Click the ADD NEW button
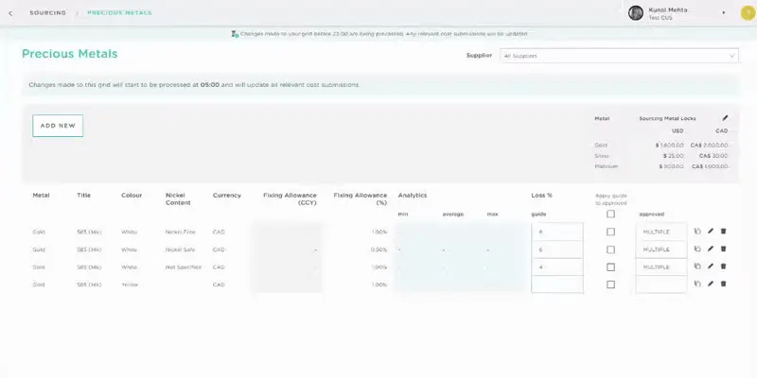Screen dimensions: 757x378 (58, 126)
